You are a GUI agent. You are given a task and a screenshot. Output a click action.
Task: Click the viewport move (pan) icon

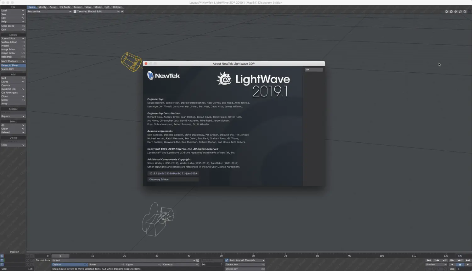456,12
